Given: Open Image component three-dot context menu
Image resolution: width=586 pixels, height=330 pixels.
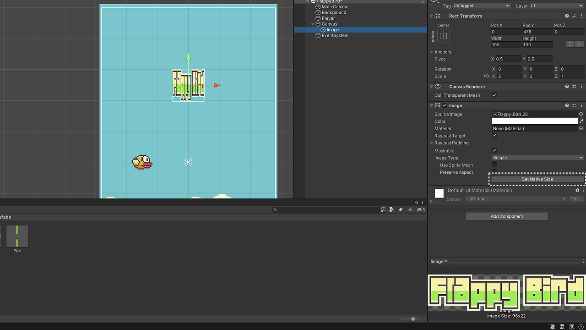Looking at the screenshot, I should pos(582,105).
